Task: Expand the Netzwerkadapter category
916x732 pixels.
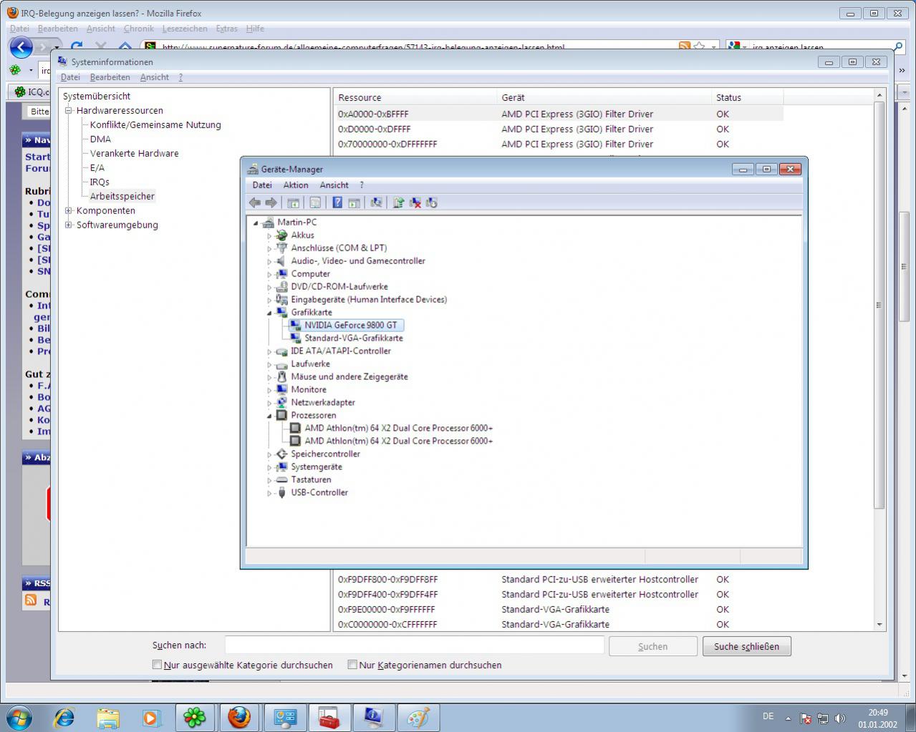Action: point(269,403)
